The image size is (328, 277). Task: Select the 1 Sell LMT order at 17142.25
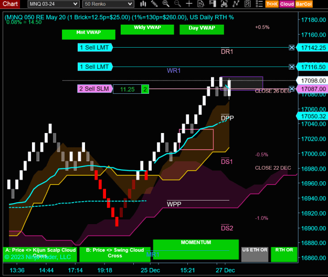pos(95,48)
